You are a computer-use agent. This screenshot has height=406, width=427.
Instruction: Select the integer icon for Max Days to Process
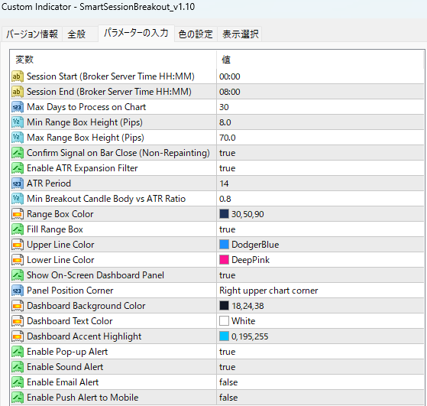click(x=17, y=107)
